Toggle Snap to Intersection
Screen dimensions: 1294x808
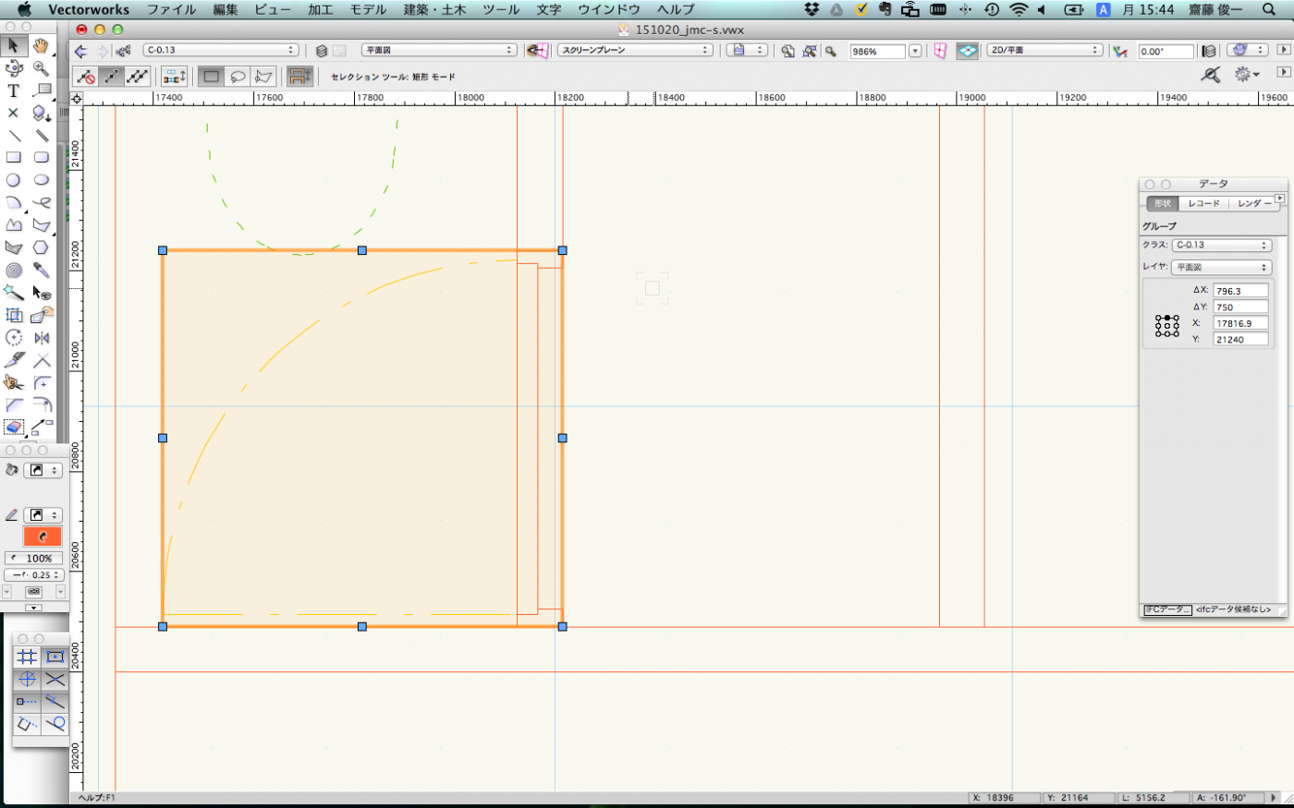55,680
